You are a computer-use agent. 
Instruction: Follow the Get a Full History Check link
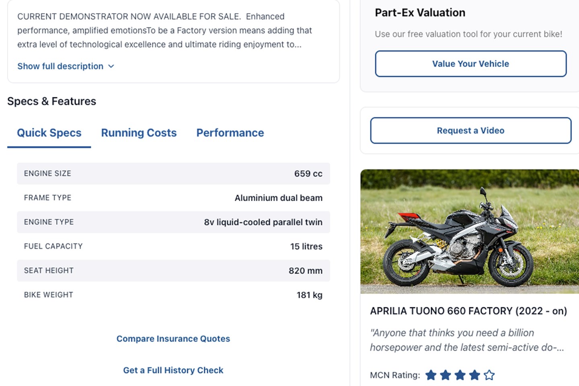173,370
